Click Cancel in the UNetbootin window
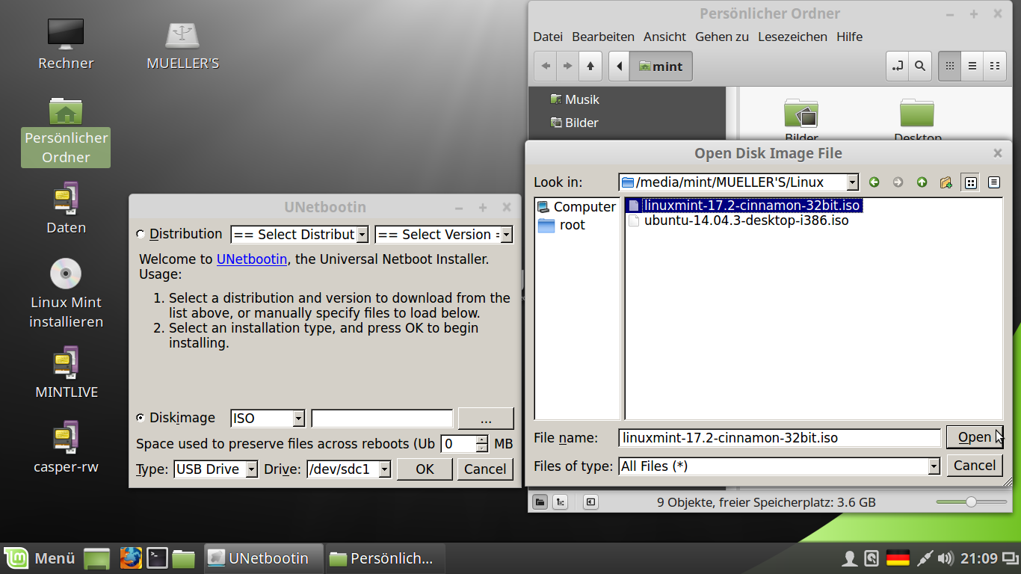The height and width of the screenshot is (574, 1021). 485,469
